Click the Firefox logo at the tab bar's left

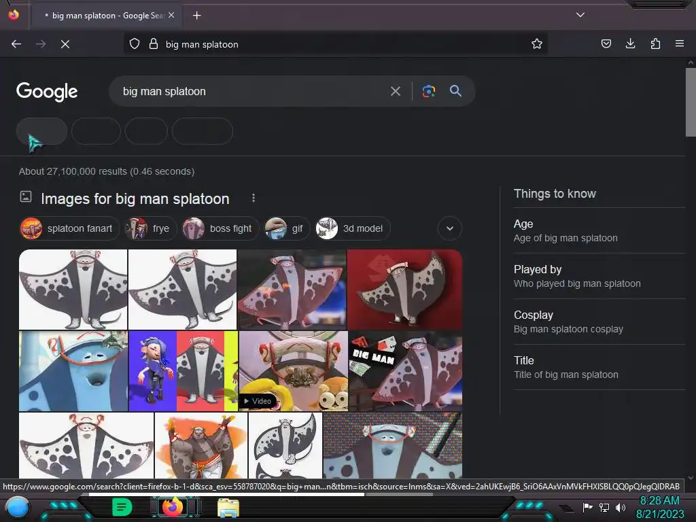[14, 15]
